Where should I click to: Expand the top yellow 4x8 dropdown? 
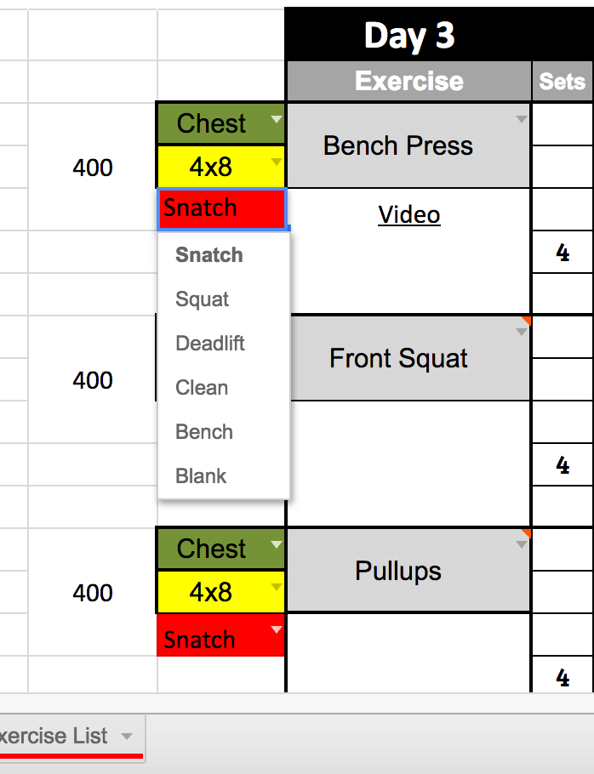click(276, 162)
